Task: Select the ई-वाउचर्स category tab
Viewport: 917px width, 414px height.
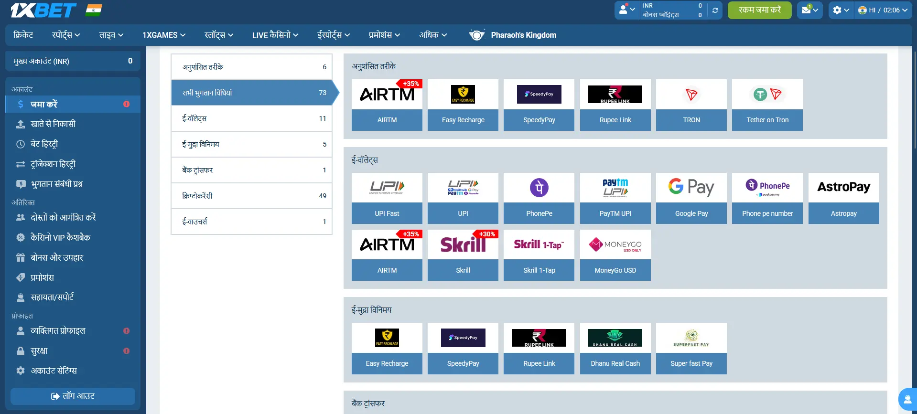Action: (x=251, y=222)
